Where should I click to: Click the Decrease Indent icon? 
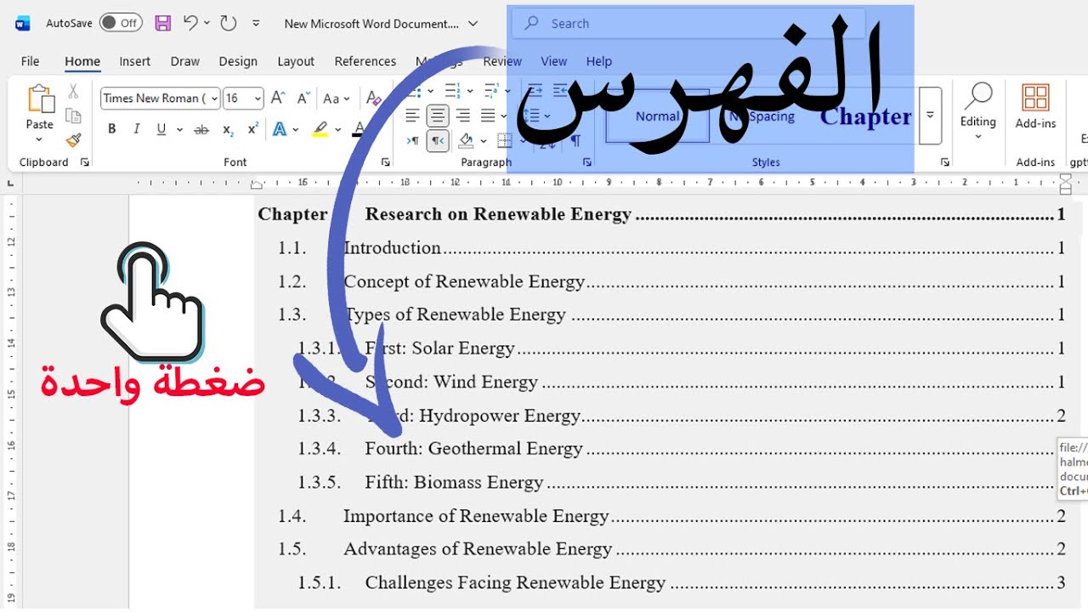(x=535, y=90)
